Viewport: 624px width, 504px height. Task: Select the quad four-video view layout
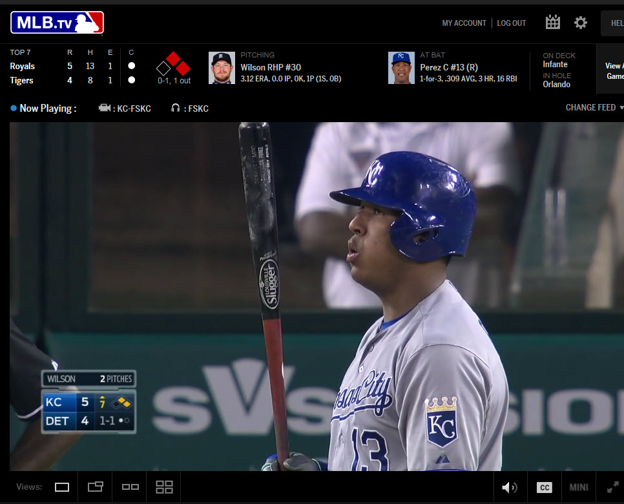(x=164, y=487)
